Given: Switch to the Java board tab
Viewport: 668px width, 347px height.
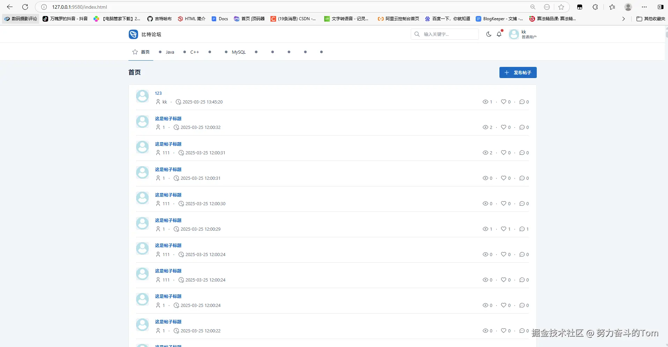Looking at the screenshot, I should point(166,52).
